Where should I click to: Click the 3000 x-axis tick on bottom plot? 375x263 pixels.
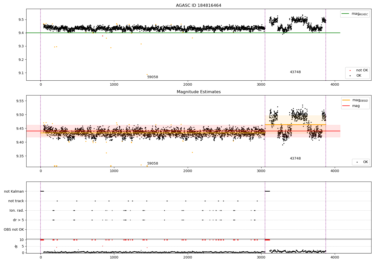(261, 257)
